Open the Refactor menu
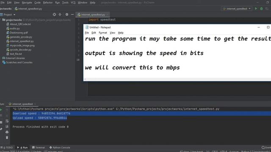The height and width of the screenshot is (152, 271). 48,3
